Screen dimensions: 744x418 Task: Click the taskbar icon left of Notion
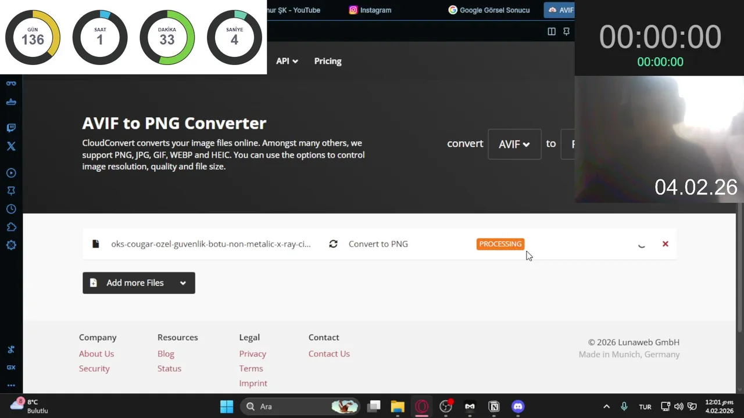pos(470,406)
